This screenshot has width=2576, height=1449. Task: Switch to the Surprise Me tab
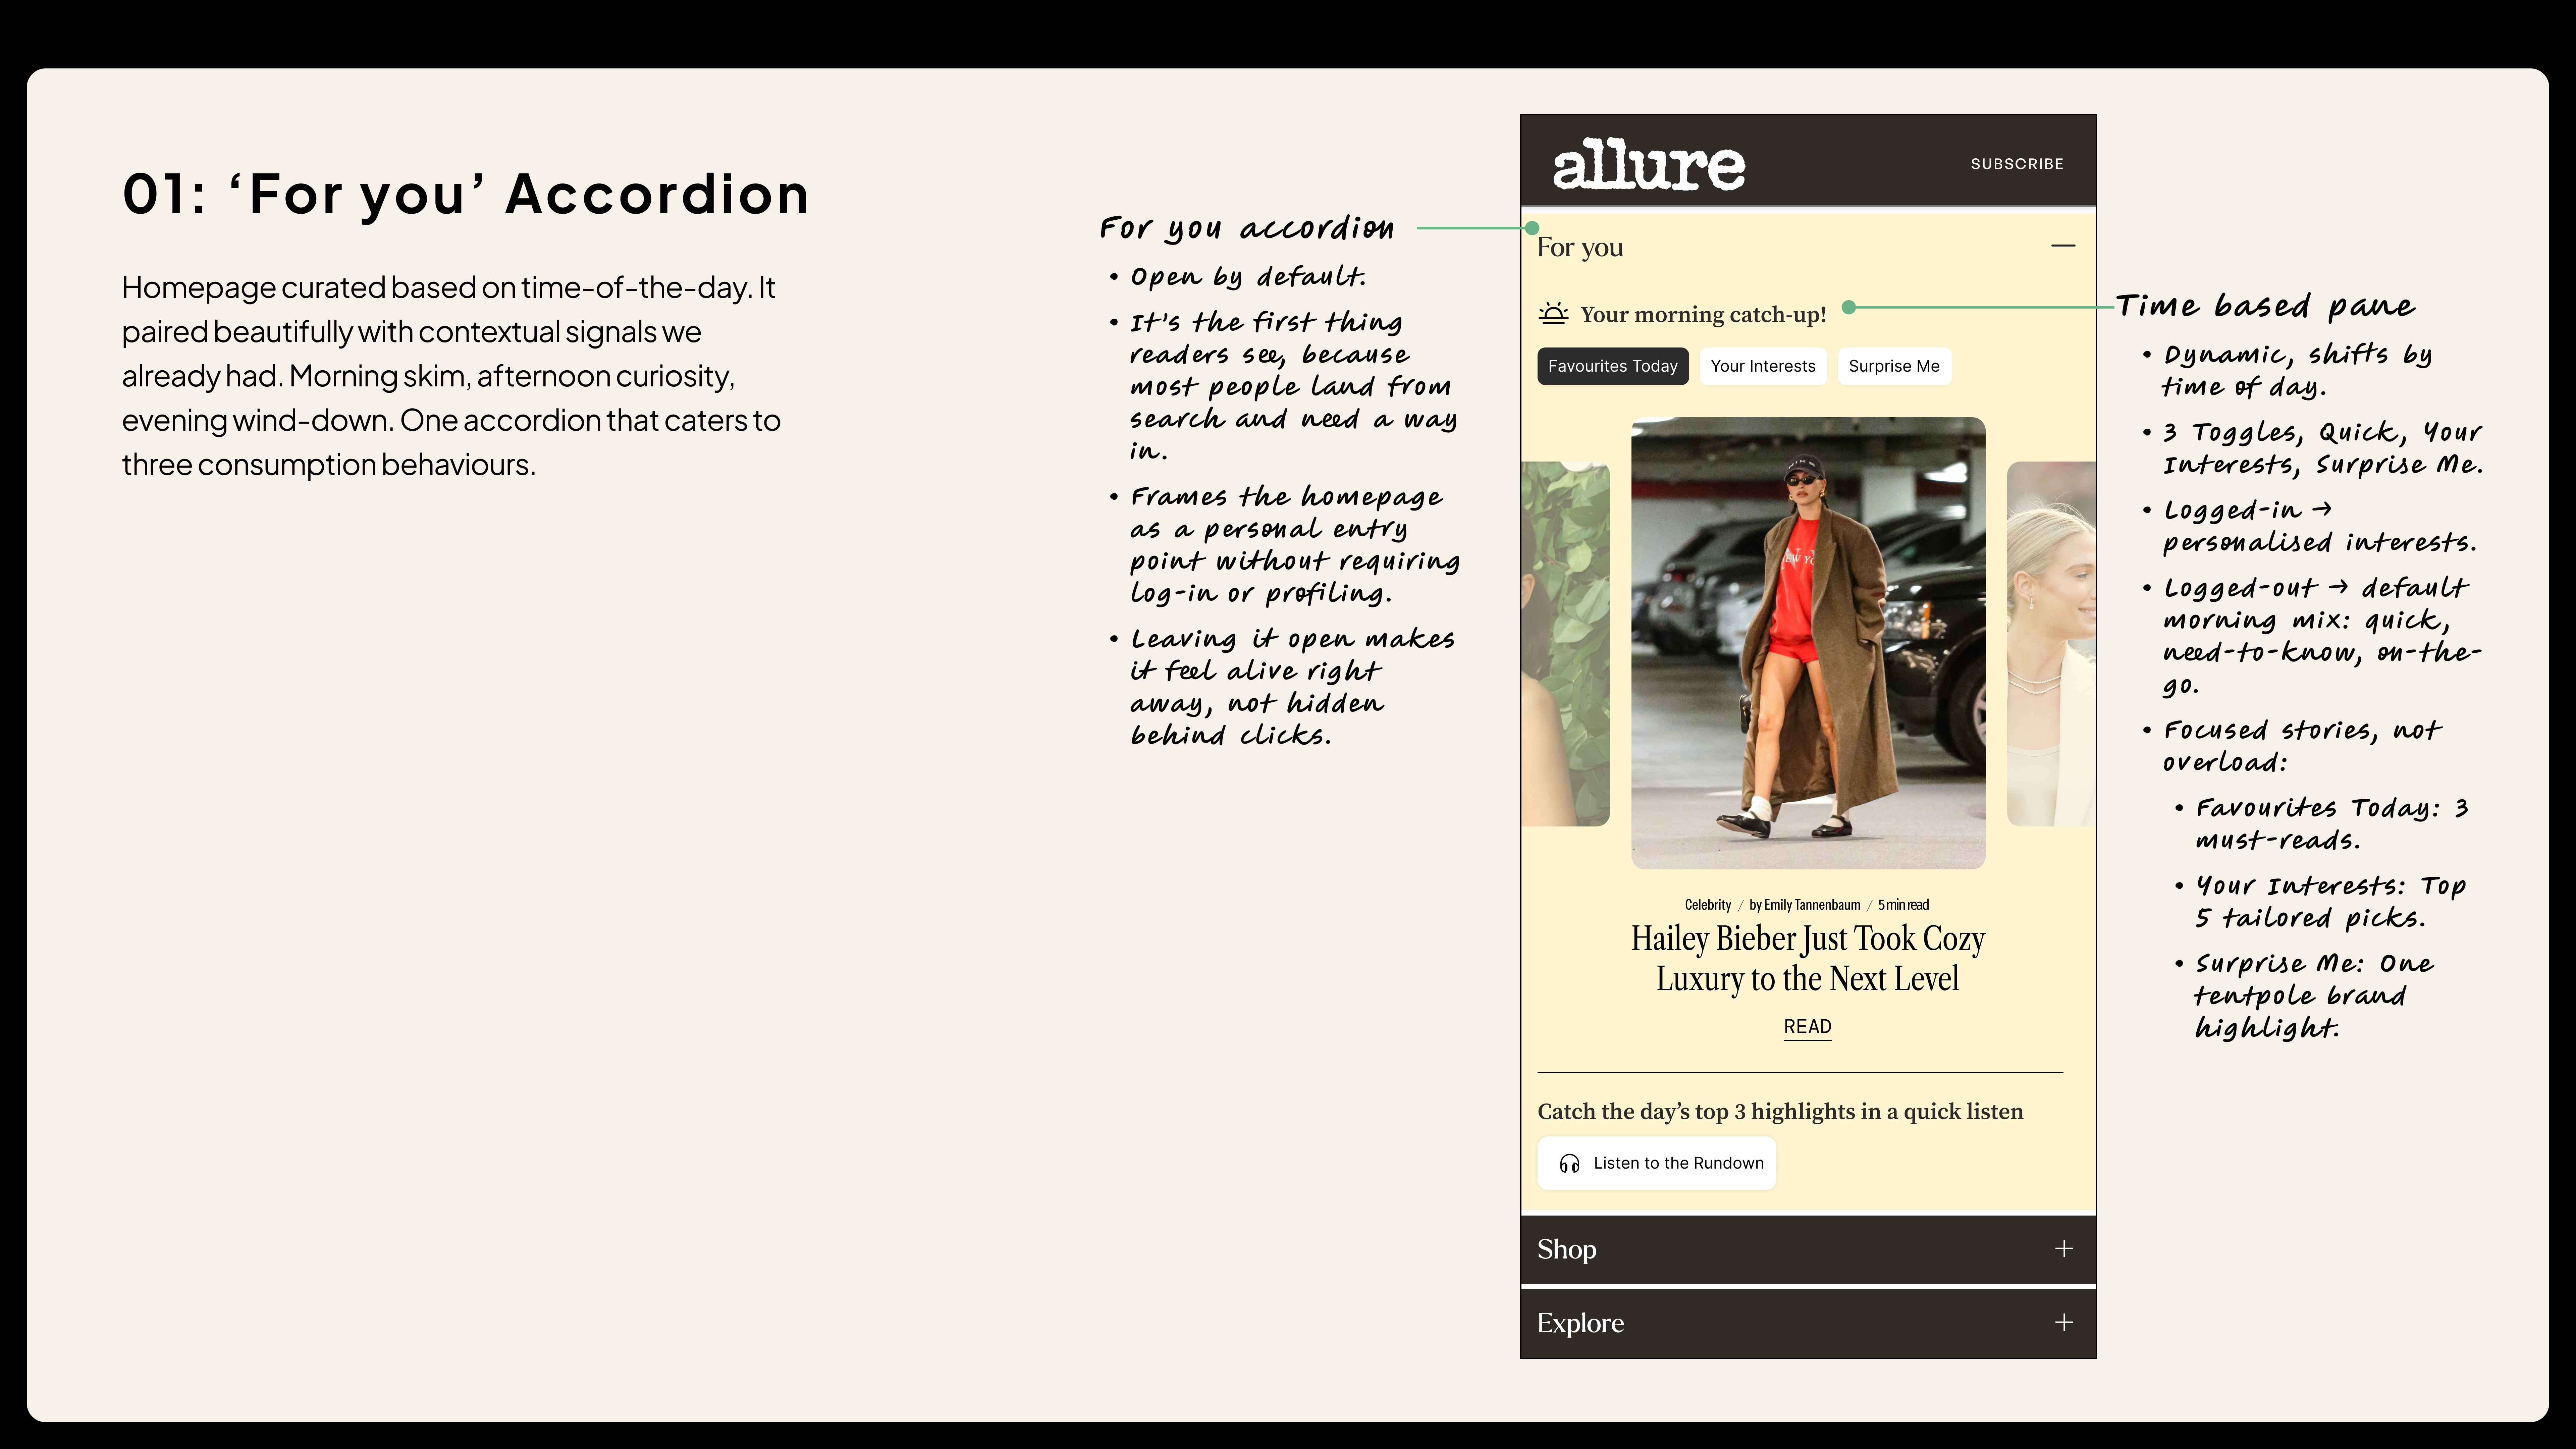pyautogui.click(x=1894, y=366)
